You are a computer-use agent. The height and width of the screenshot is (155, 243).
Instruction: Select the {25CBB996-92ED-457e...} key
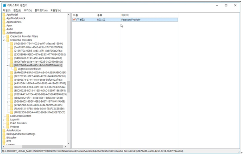[40, 54]
